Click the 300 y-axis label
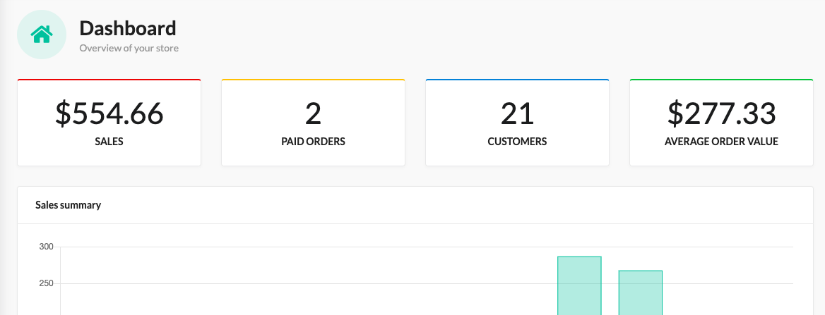The image size is (825, 315). pos(47,247)
